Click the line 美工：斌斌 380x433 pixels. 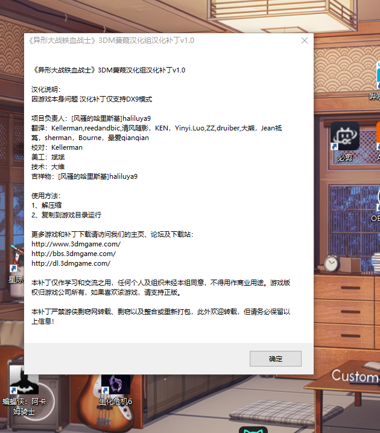(x=48, y=157)
